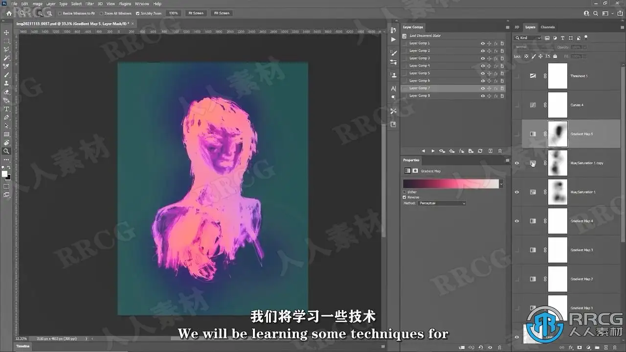Select Layer Comp 3 row
This screenshot has height=352, width=626.
[x=453, y=58]
